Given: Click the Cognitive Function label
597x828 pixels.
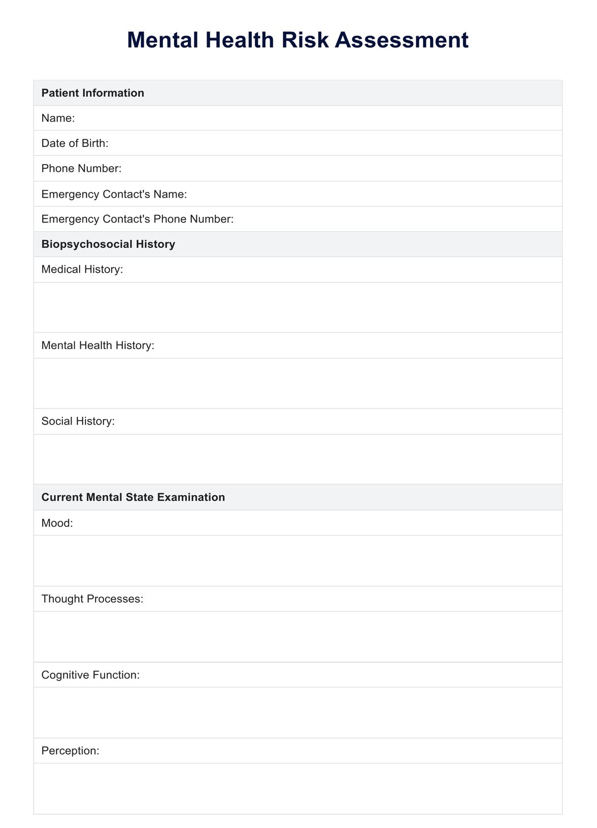Looking at the screenshot, I should tap(90, 675).
